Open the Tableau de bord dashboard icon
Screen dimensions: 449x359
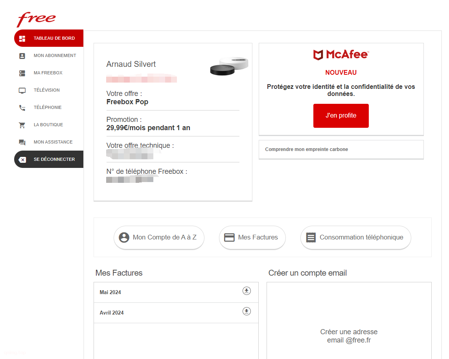click(x=22, y=39)
